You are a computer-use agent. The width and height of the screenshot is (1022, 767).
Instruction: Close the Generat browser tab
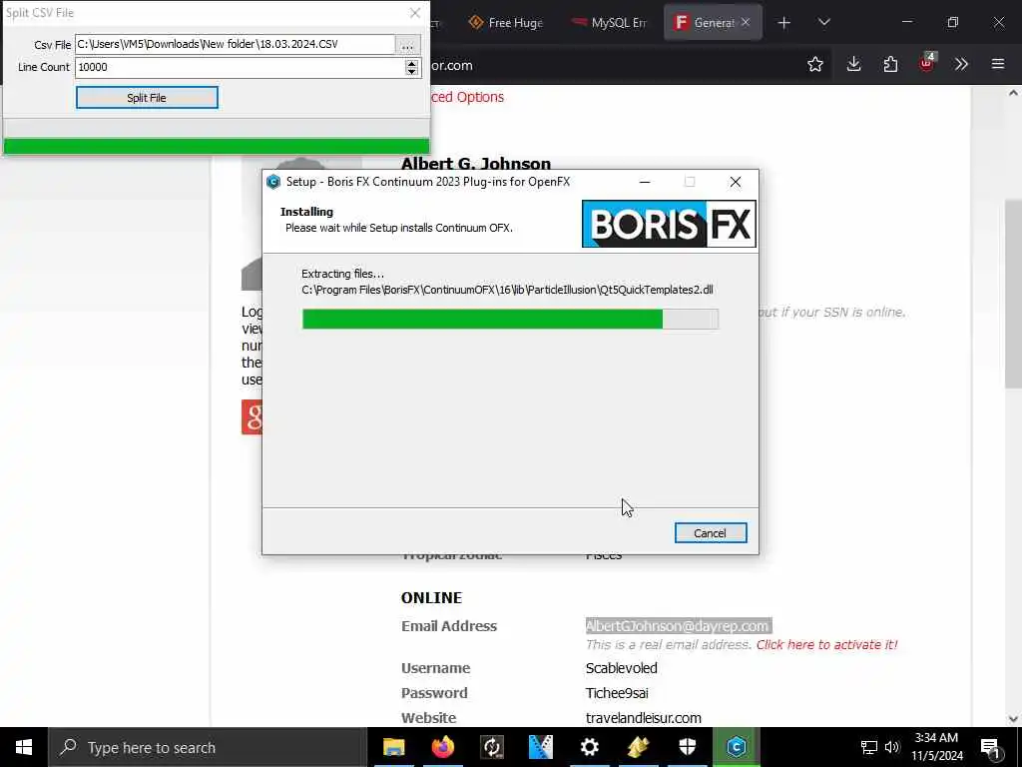pos(746,22)
